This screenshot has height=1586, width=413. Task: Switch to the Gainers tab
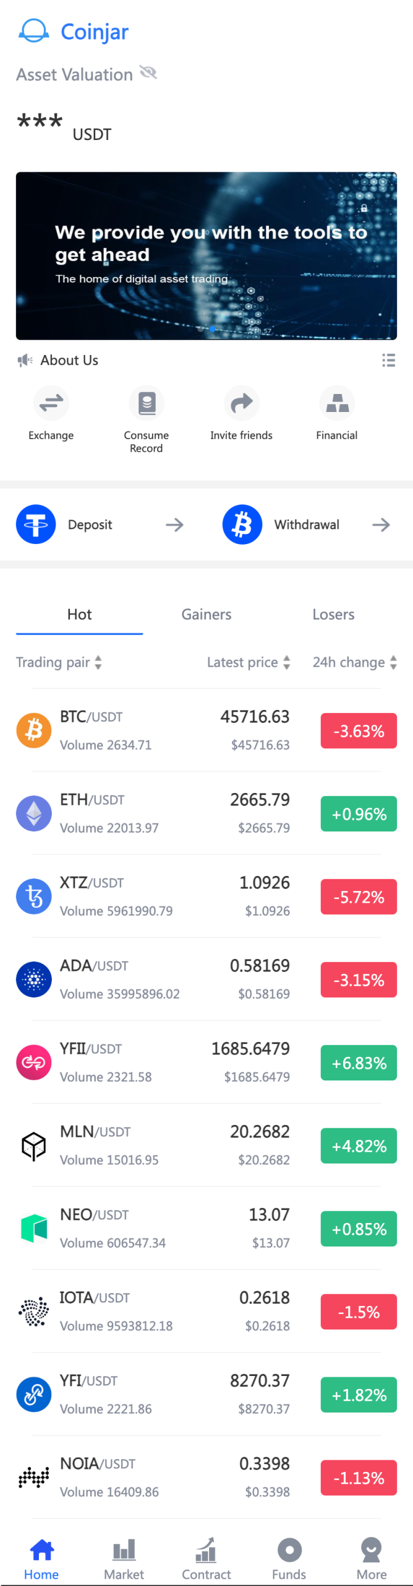[x=206, y=615]
